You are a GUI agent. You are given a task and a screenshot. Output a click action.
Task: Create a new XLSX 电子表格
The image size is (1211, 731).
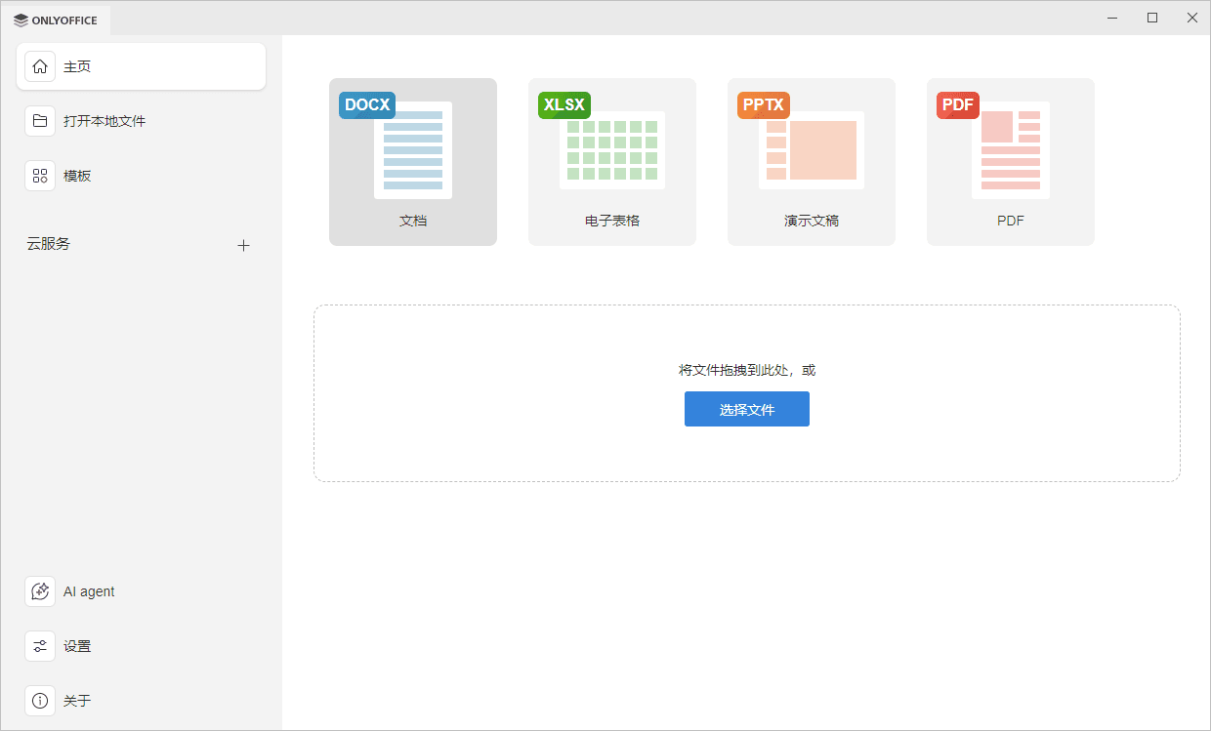pos(612,162)
